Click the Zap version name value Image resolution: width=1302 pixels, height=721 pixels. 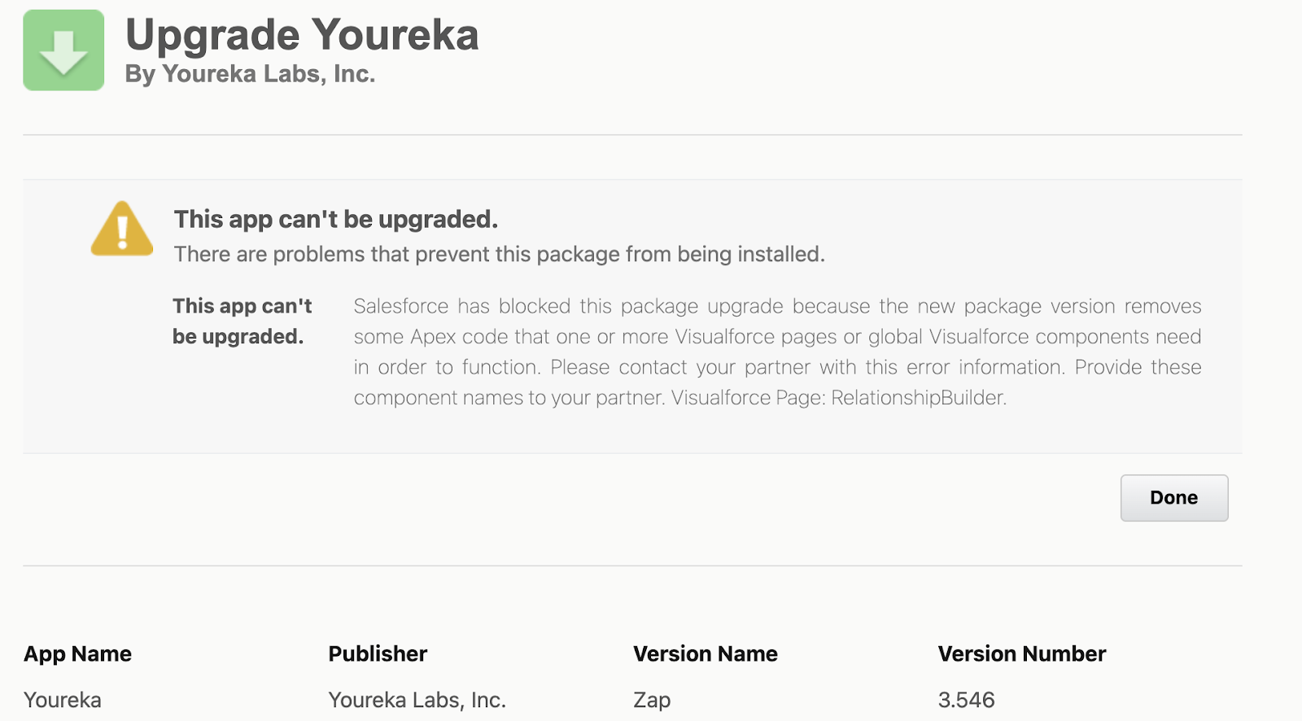point(652,701)
